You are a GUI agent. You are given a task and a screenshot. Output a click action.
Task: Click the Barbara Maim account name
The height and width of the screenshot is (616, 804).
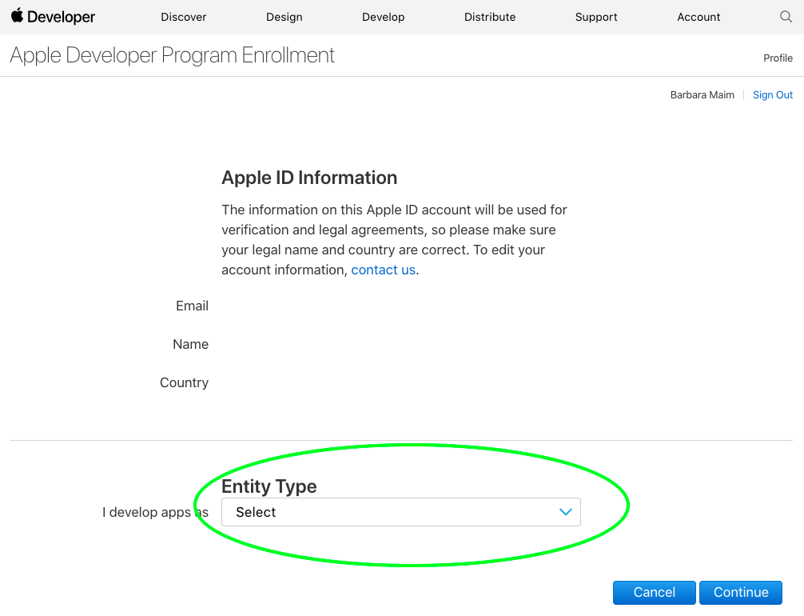tap(702, 95)
